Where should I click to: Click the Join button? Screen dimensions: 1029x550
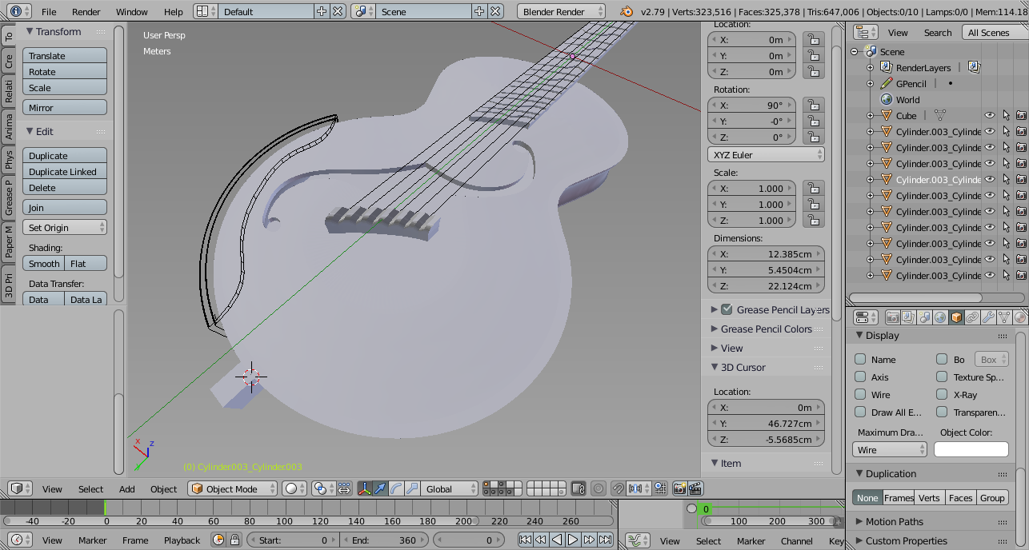(x=65, y=208)
